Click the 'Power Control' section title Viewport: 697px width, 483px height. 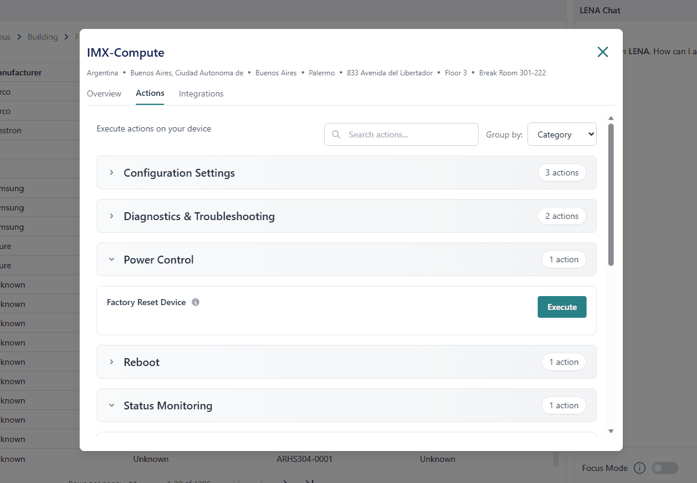158,259
